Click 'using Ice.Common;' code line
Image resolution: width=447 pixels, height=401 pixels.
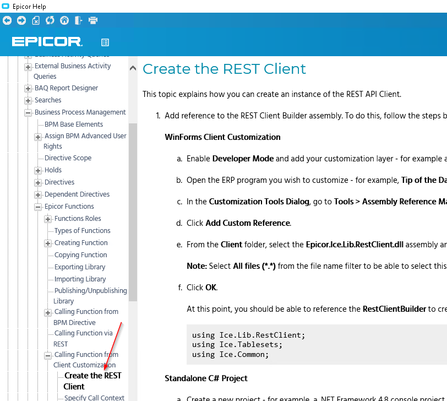(x=230, y=355)
